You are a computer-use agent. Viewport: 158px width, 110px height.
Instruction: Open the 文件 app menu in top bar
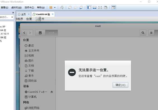pos(40,19)
